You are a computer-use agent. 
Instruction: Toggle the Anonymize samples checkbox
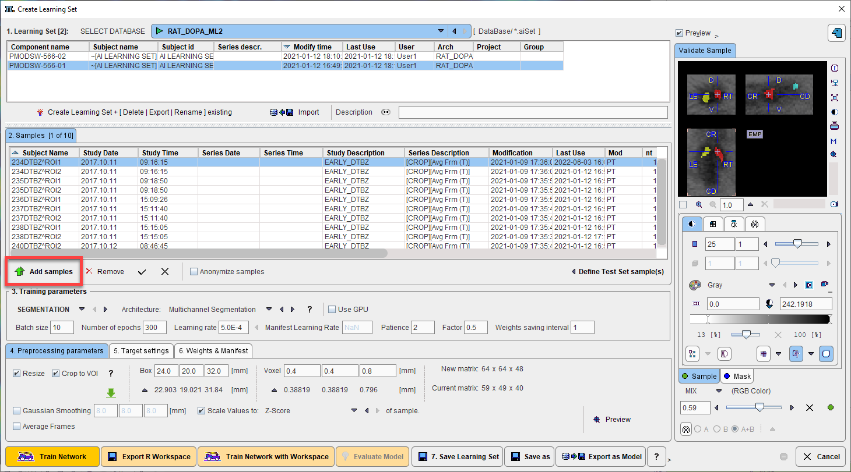tap(194, 272)
